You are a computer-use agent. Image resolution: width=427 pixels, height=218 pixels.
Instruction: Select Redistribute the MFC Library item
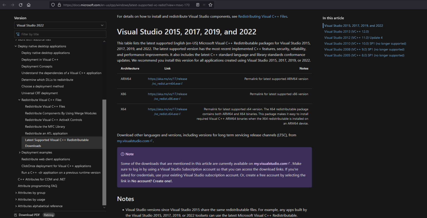[x=45, y=127]
